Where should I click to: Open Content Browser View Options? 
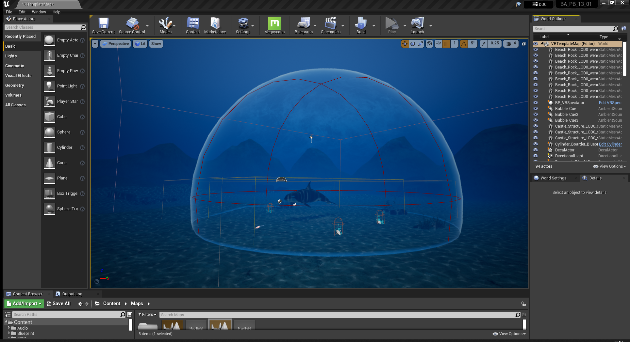[509, 334]
